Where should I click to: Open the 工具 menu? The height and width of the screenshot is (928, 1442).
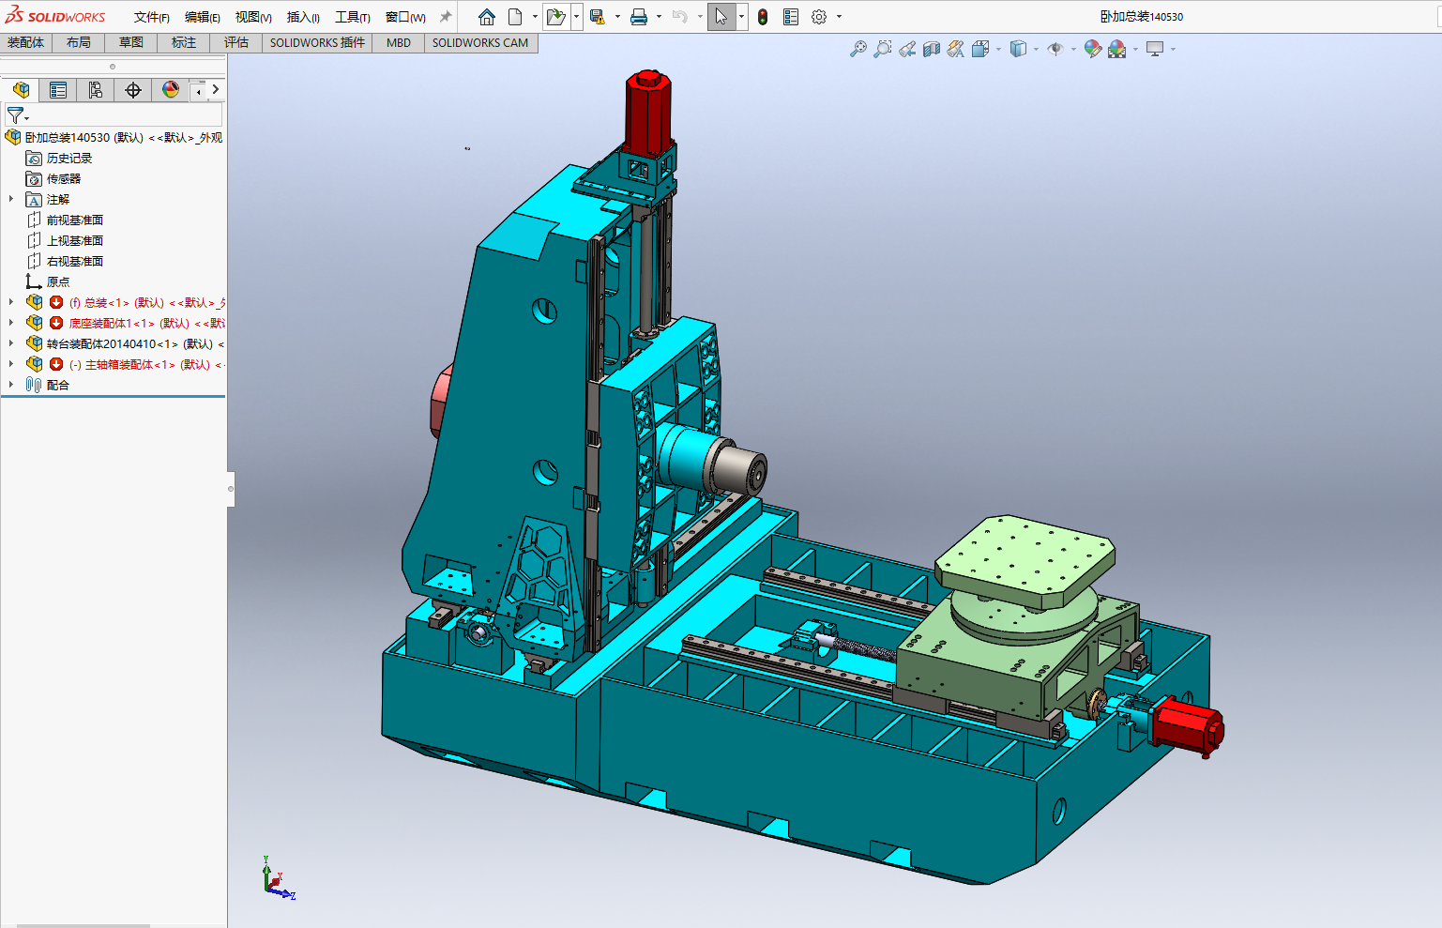[352, 17]
